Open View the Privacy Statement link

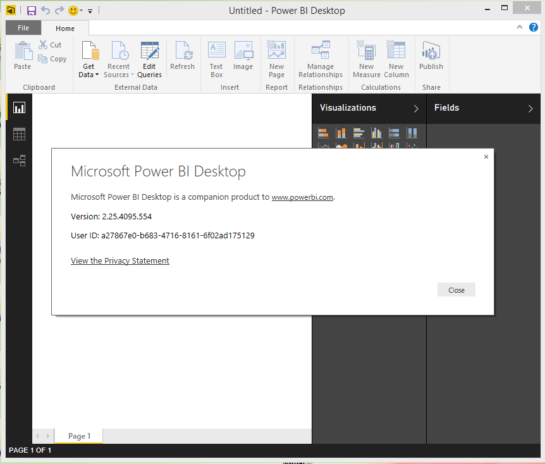click(x=120, y=261)
